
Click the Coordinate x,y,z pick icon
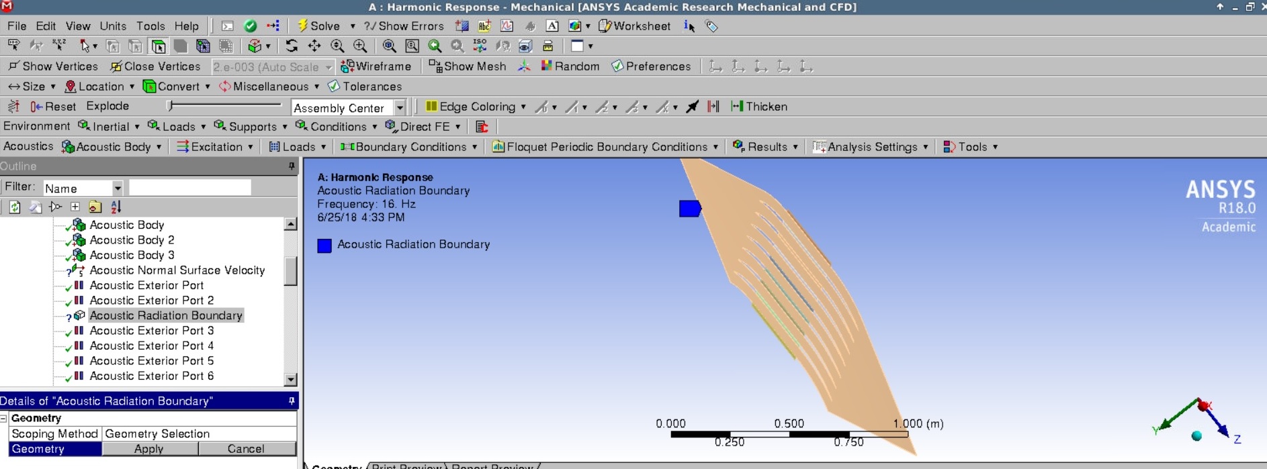tap(59, 46)
